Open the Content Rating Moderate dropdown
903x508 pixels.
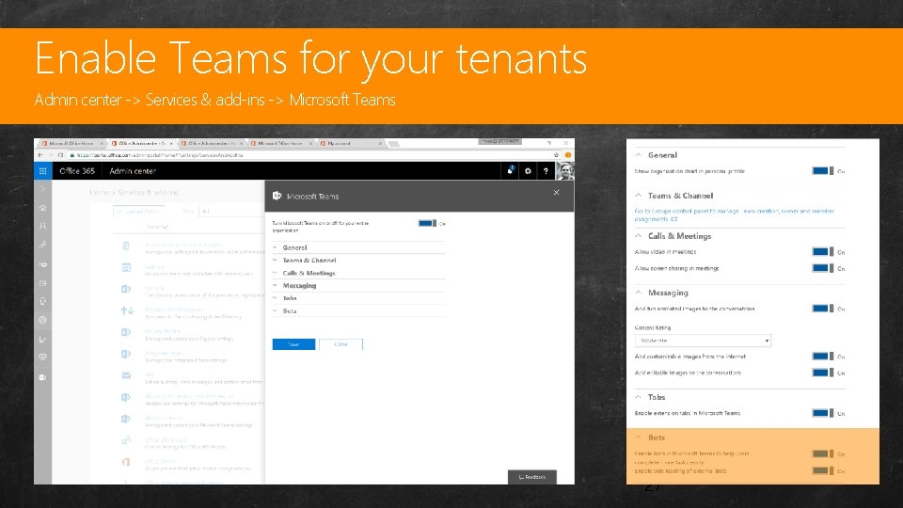point(703,341)
